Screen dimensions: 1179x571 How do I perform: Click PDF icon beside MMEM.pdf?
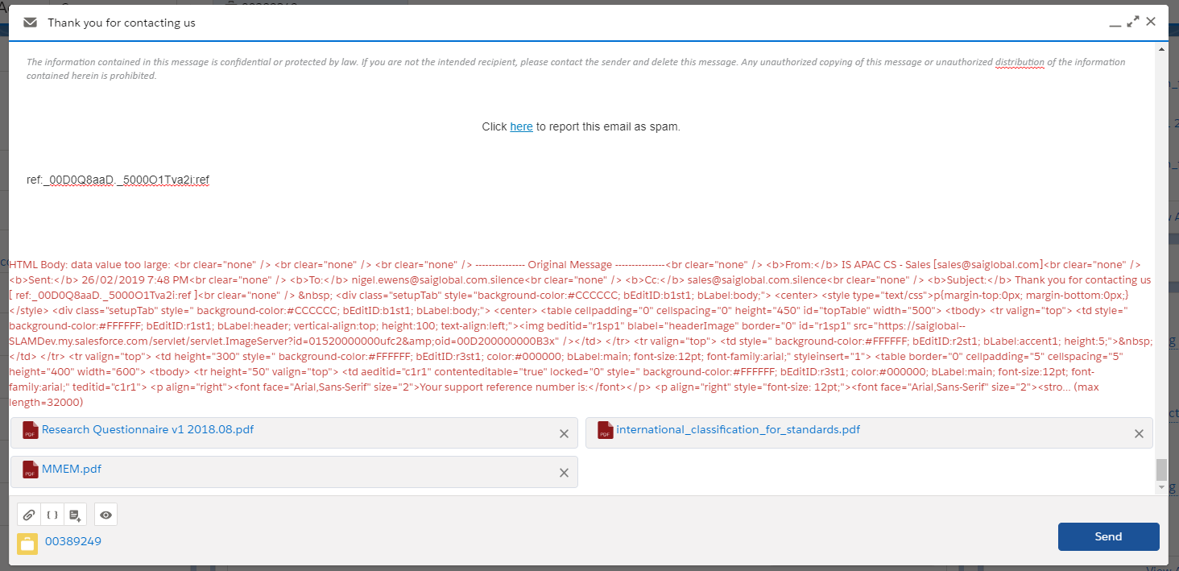click(x=31, y=470)
